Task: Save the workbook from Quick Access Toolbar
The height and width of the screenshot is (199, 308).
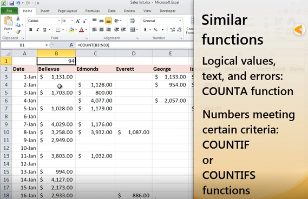Action: point(11,3)
